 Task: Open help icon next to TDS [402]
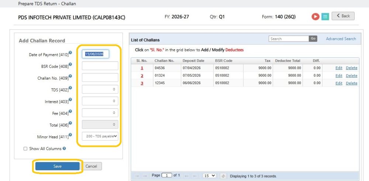click(x=70, y=88)
